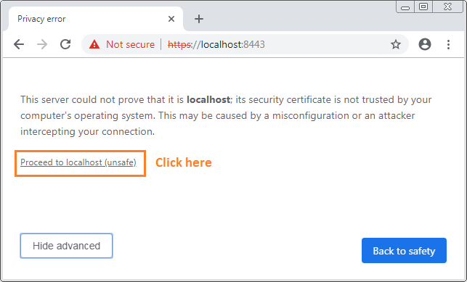The height and width of the screenshot is (282, 467).
Task: Reload the current page
Action: click(65, 44)
